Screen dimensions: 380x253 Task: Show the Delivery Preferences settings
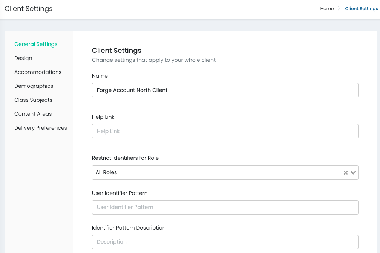41,128
